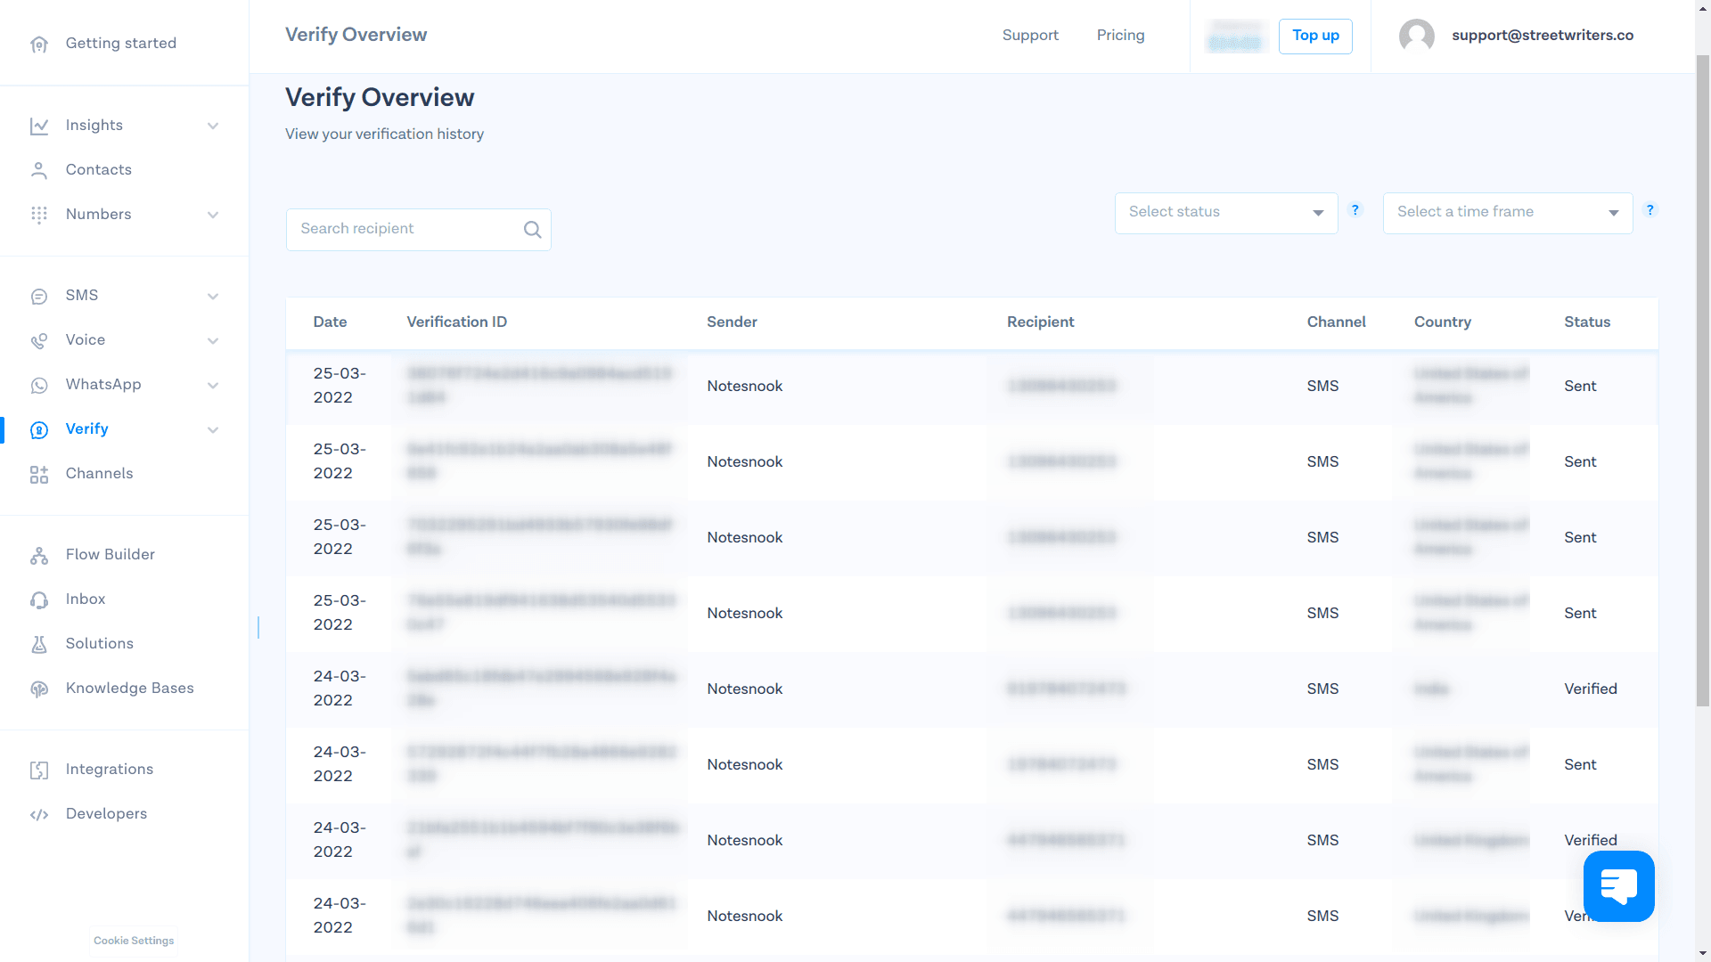
Task: Open the Select a time frame dropdown
Action: point(1506,213)
